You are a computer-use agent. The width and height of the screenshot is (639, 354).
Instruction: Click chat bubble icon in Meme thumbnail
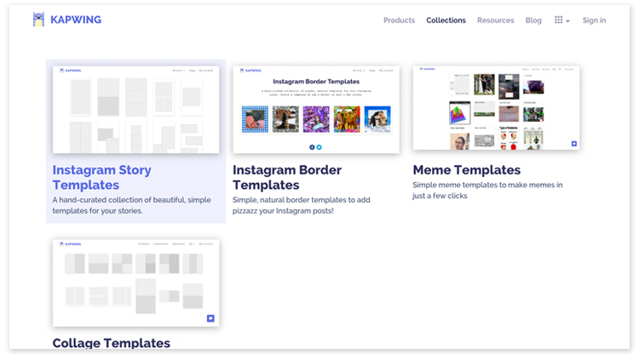(x=573, y=144)
